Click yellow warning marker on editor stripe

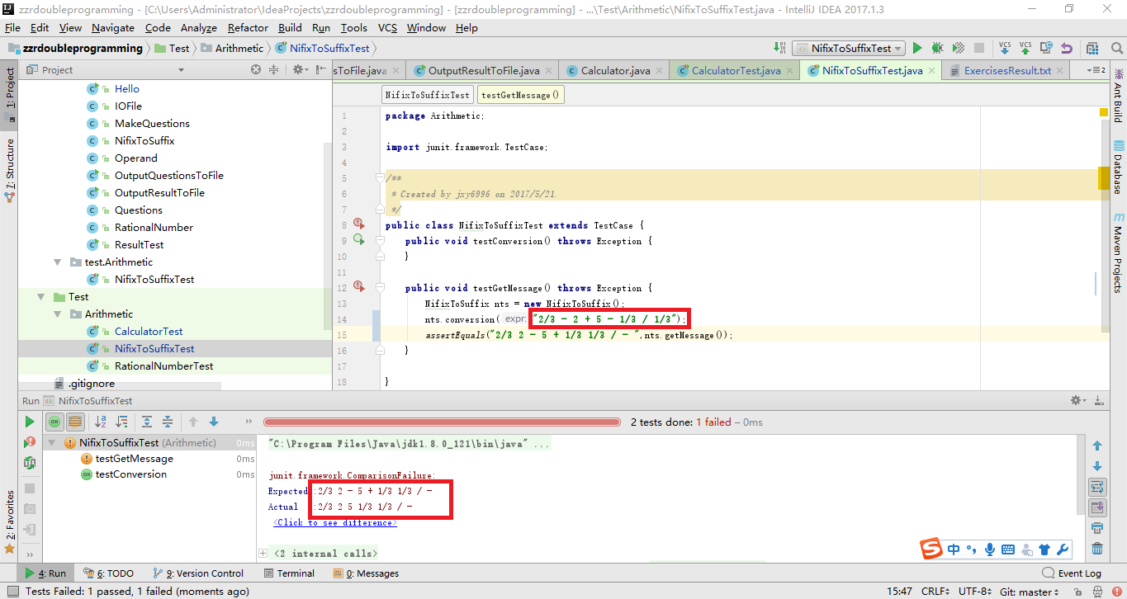click(x=1104, y=112)
